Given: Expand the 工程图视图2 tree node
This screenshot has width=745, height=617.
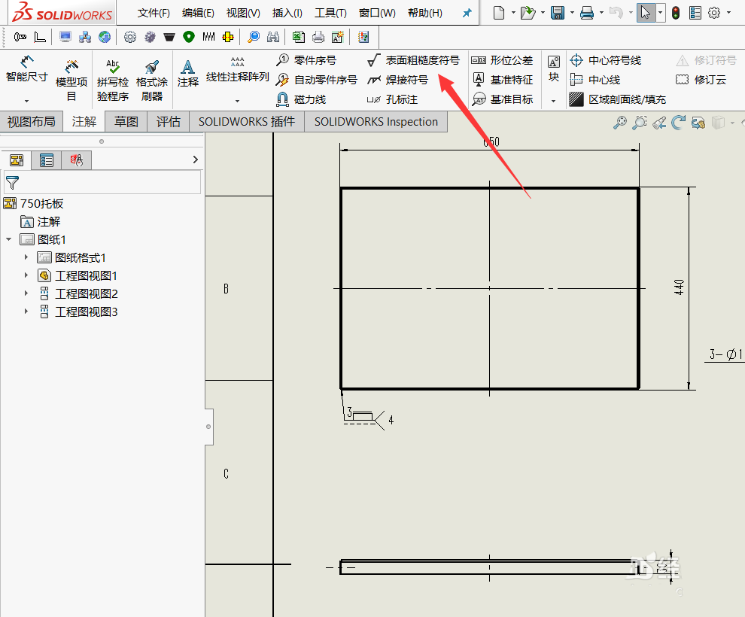Looking at the screenshot, I should tap(26, 293).
